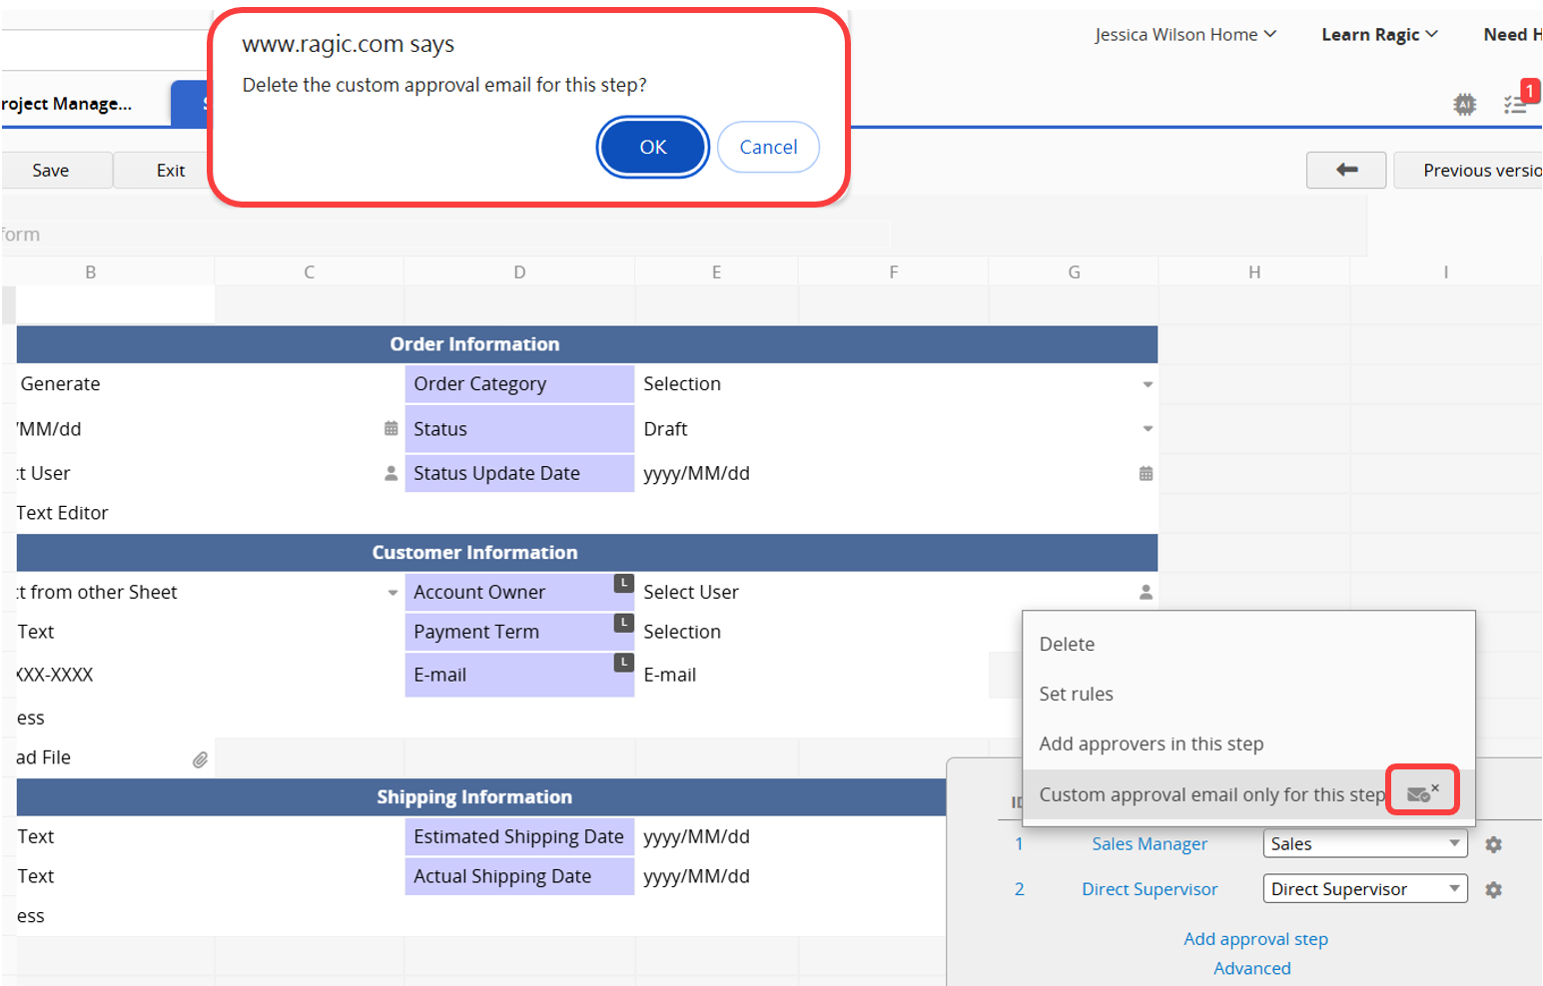The height and width of the screenshot is (986, 1543).
Task: Select Set rules in context menu
Action: coord(1076,694)
